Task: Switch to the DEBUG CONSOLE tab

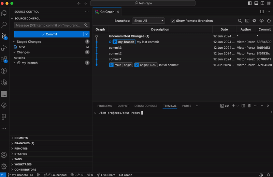Action: click(146, 106)
